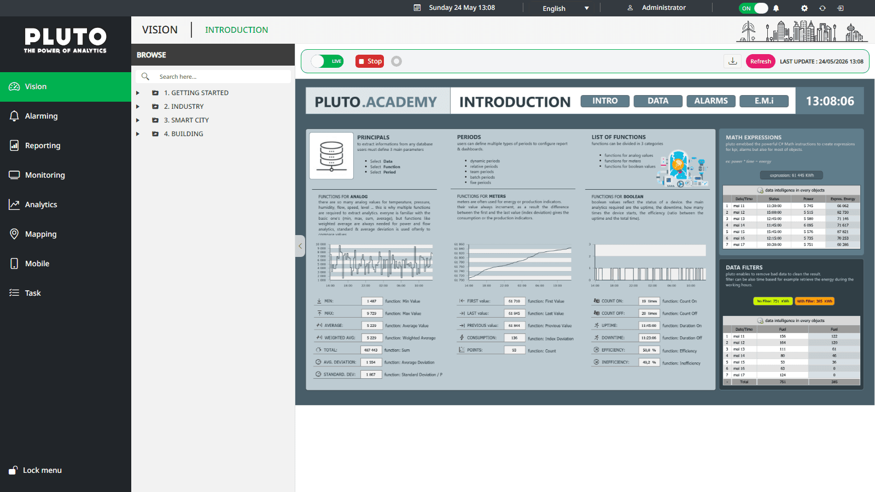The height and width of the screenshot is (492, 875).
Task: Click the Administrator user icon
Action: (630, 8)
